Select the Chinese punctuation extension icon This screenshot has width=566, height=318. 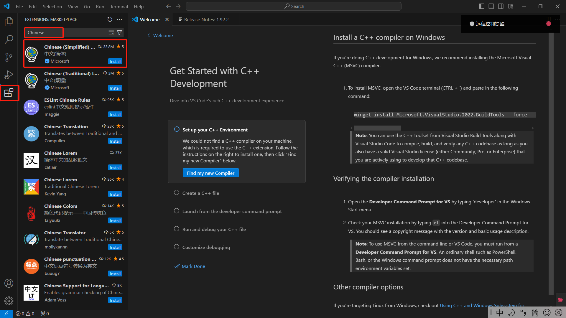(31, 266)
